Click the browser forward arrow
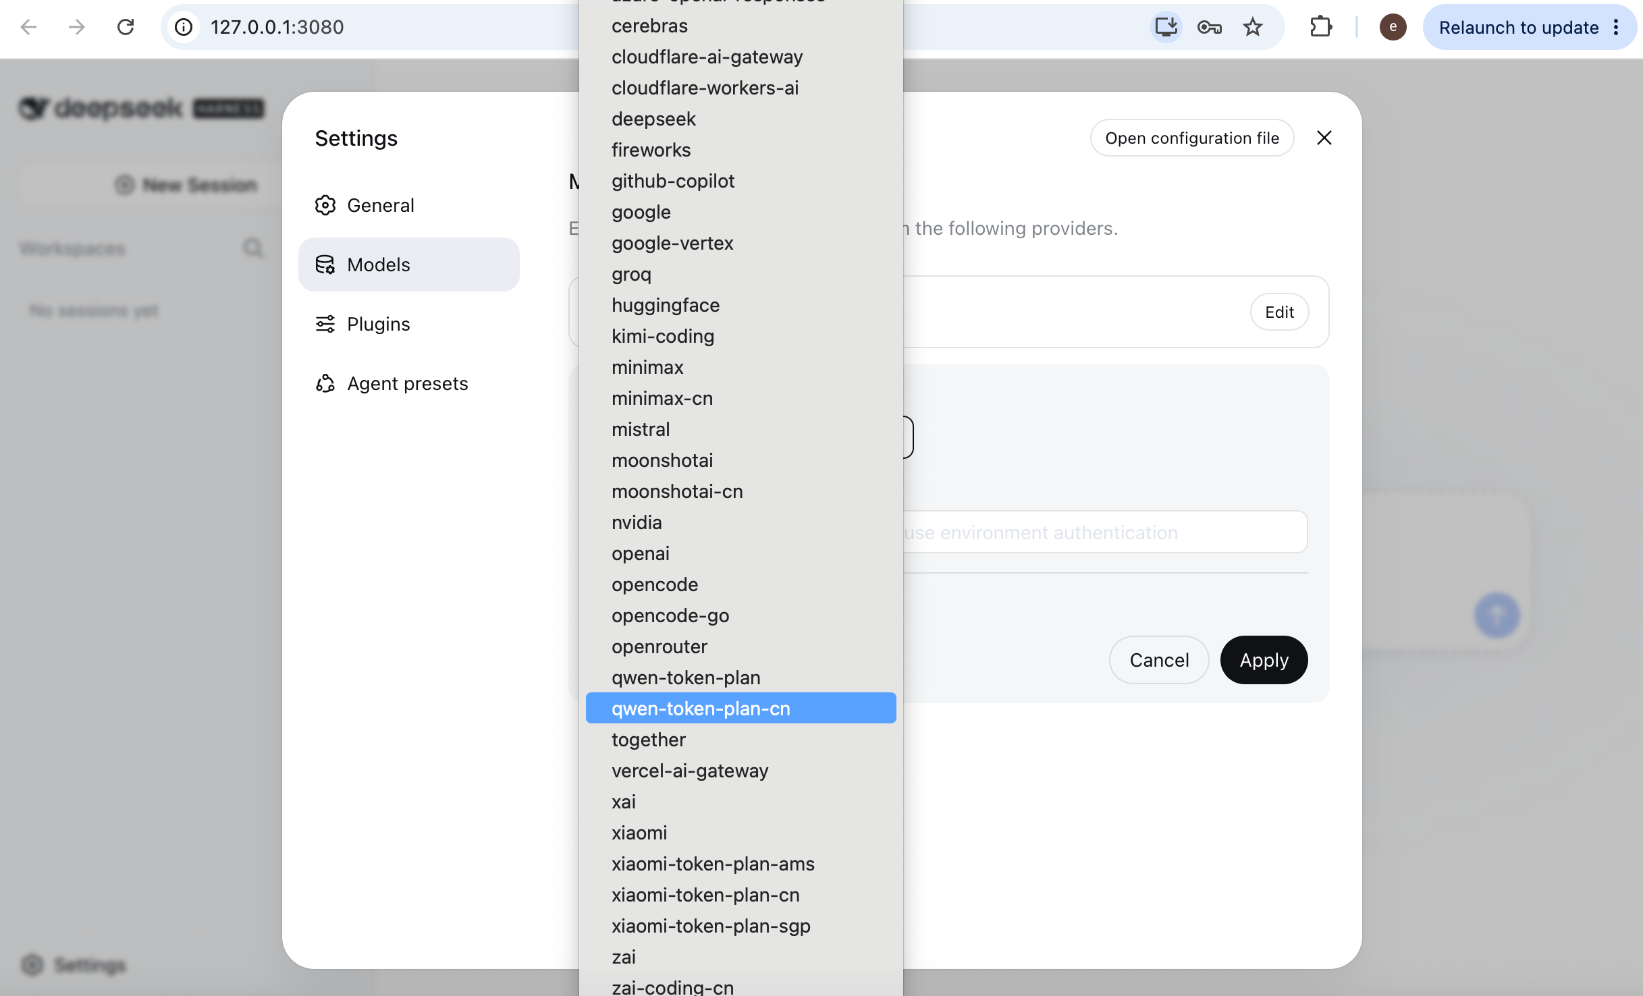Viewport: 1643px width, 996px height. point(77,27)
